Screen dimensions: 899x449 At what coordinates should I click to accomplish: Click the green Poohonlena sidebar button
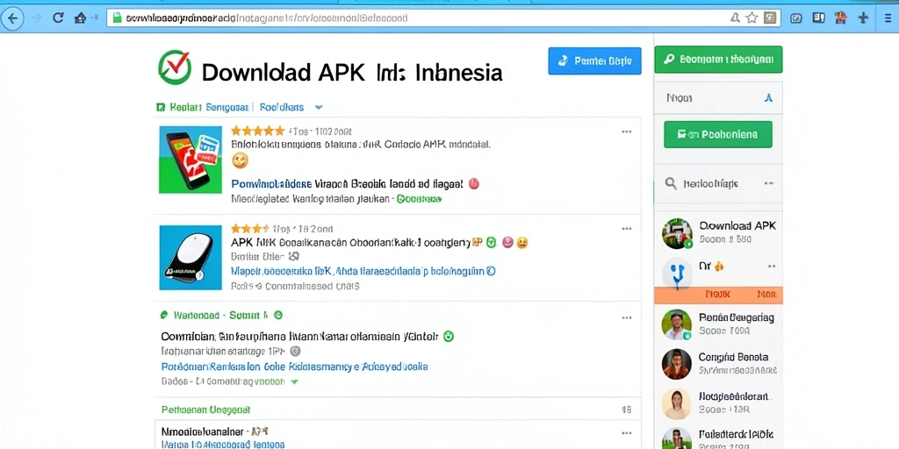point(718,134)
